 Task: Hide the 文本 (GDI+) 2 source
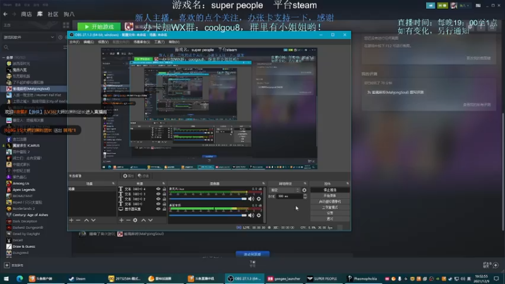(x=158, y=199)
